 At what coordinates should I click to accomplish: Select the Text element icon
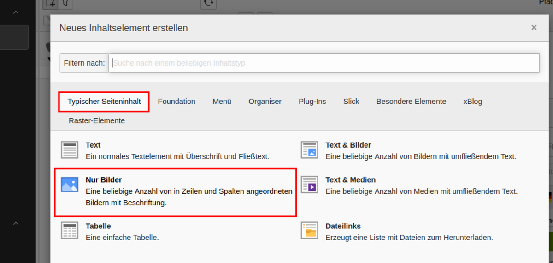[70, 150]
